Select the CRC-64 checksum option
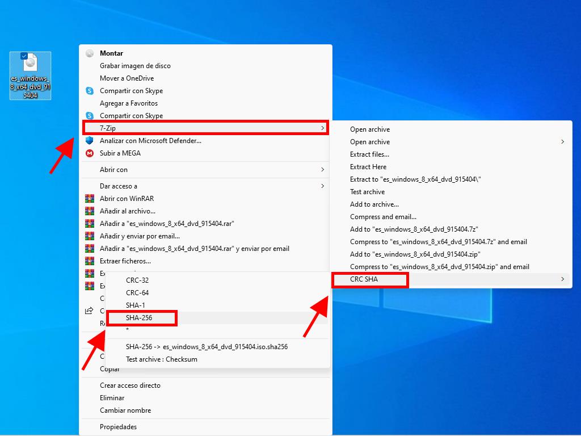 [137, 293]
